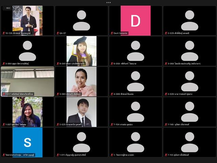The width and height of the screenshot is (217, 163).
Task: Click the name label starting '2-025'
Action: [x=71, y=125]
